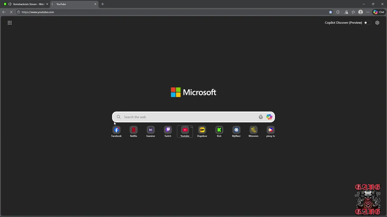
Task: View site information lock icon
Action: [x=18, y=12]
